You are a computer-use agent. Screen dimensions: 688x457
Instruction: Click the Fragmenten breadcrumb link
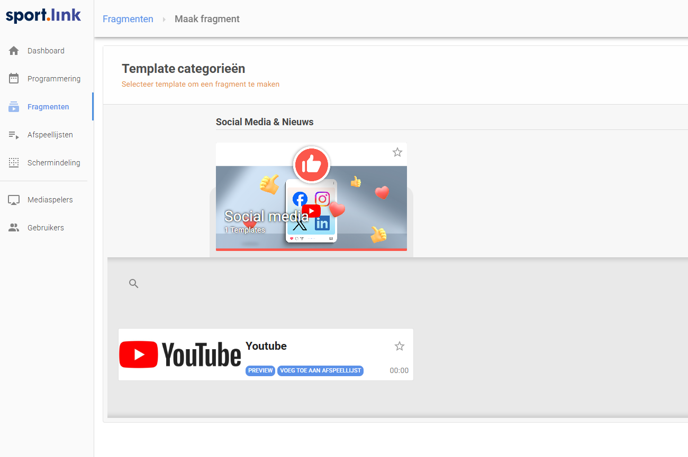tap(128, 19)
